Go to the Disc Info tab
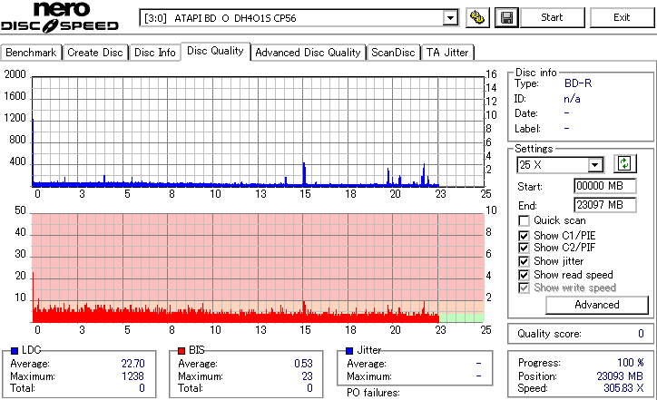 [x=155, y=53]
